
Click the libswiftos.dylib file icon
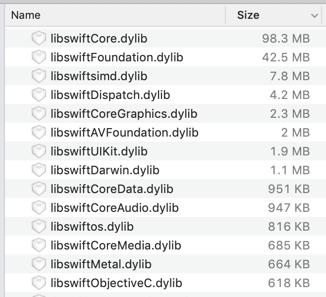point(39,226)
